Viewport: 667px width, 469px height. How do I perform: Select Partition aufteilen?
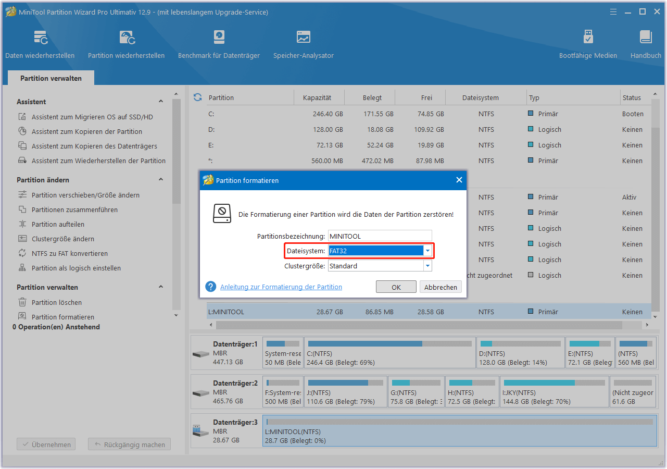[x=58, y=225]
